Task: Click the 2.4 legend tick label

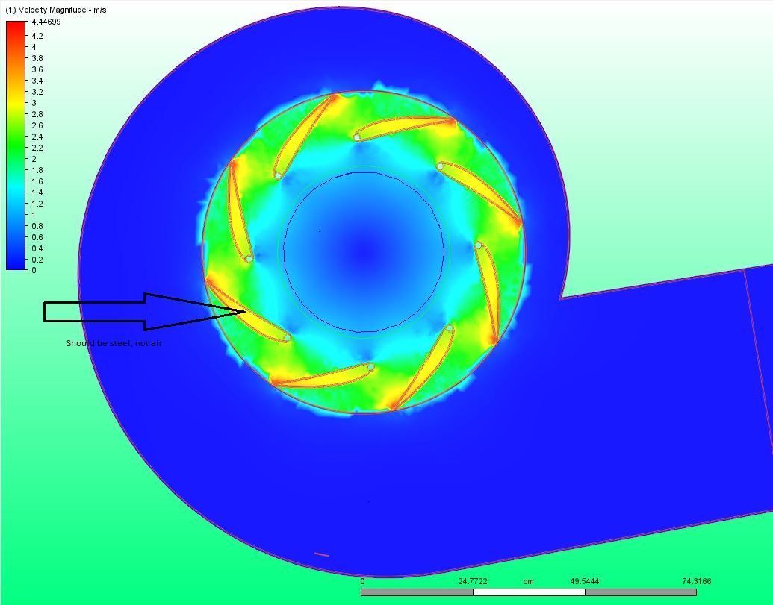Action: (x=37, y=137)
